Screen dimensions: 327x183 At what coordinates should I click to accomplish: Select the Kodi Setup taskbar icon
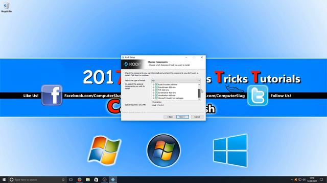[113, 179]
